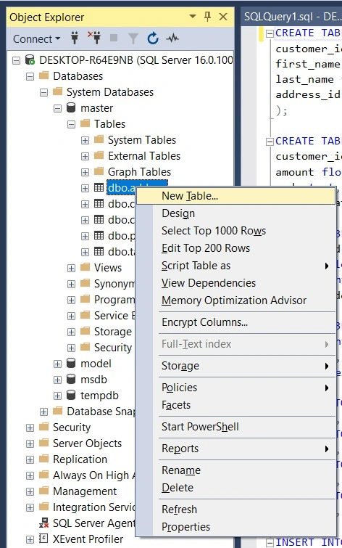Click the Stop square icon in Object Explorer toolbar
The width and height of the screenshot is (342, 548).
[114, 38]
